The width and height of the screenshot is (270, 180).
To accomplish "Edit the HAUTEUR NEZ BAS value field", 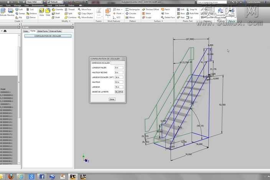I will 119,73.
